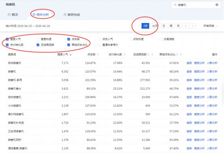Image resolution: width=224 pixels, height=153 pixels.
Task: Go to previous period with left arrow
Action: [186, 26]
